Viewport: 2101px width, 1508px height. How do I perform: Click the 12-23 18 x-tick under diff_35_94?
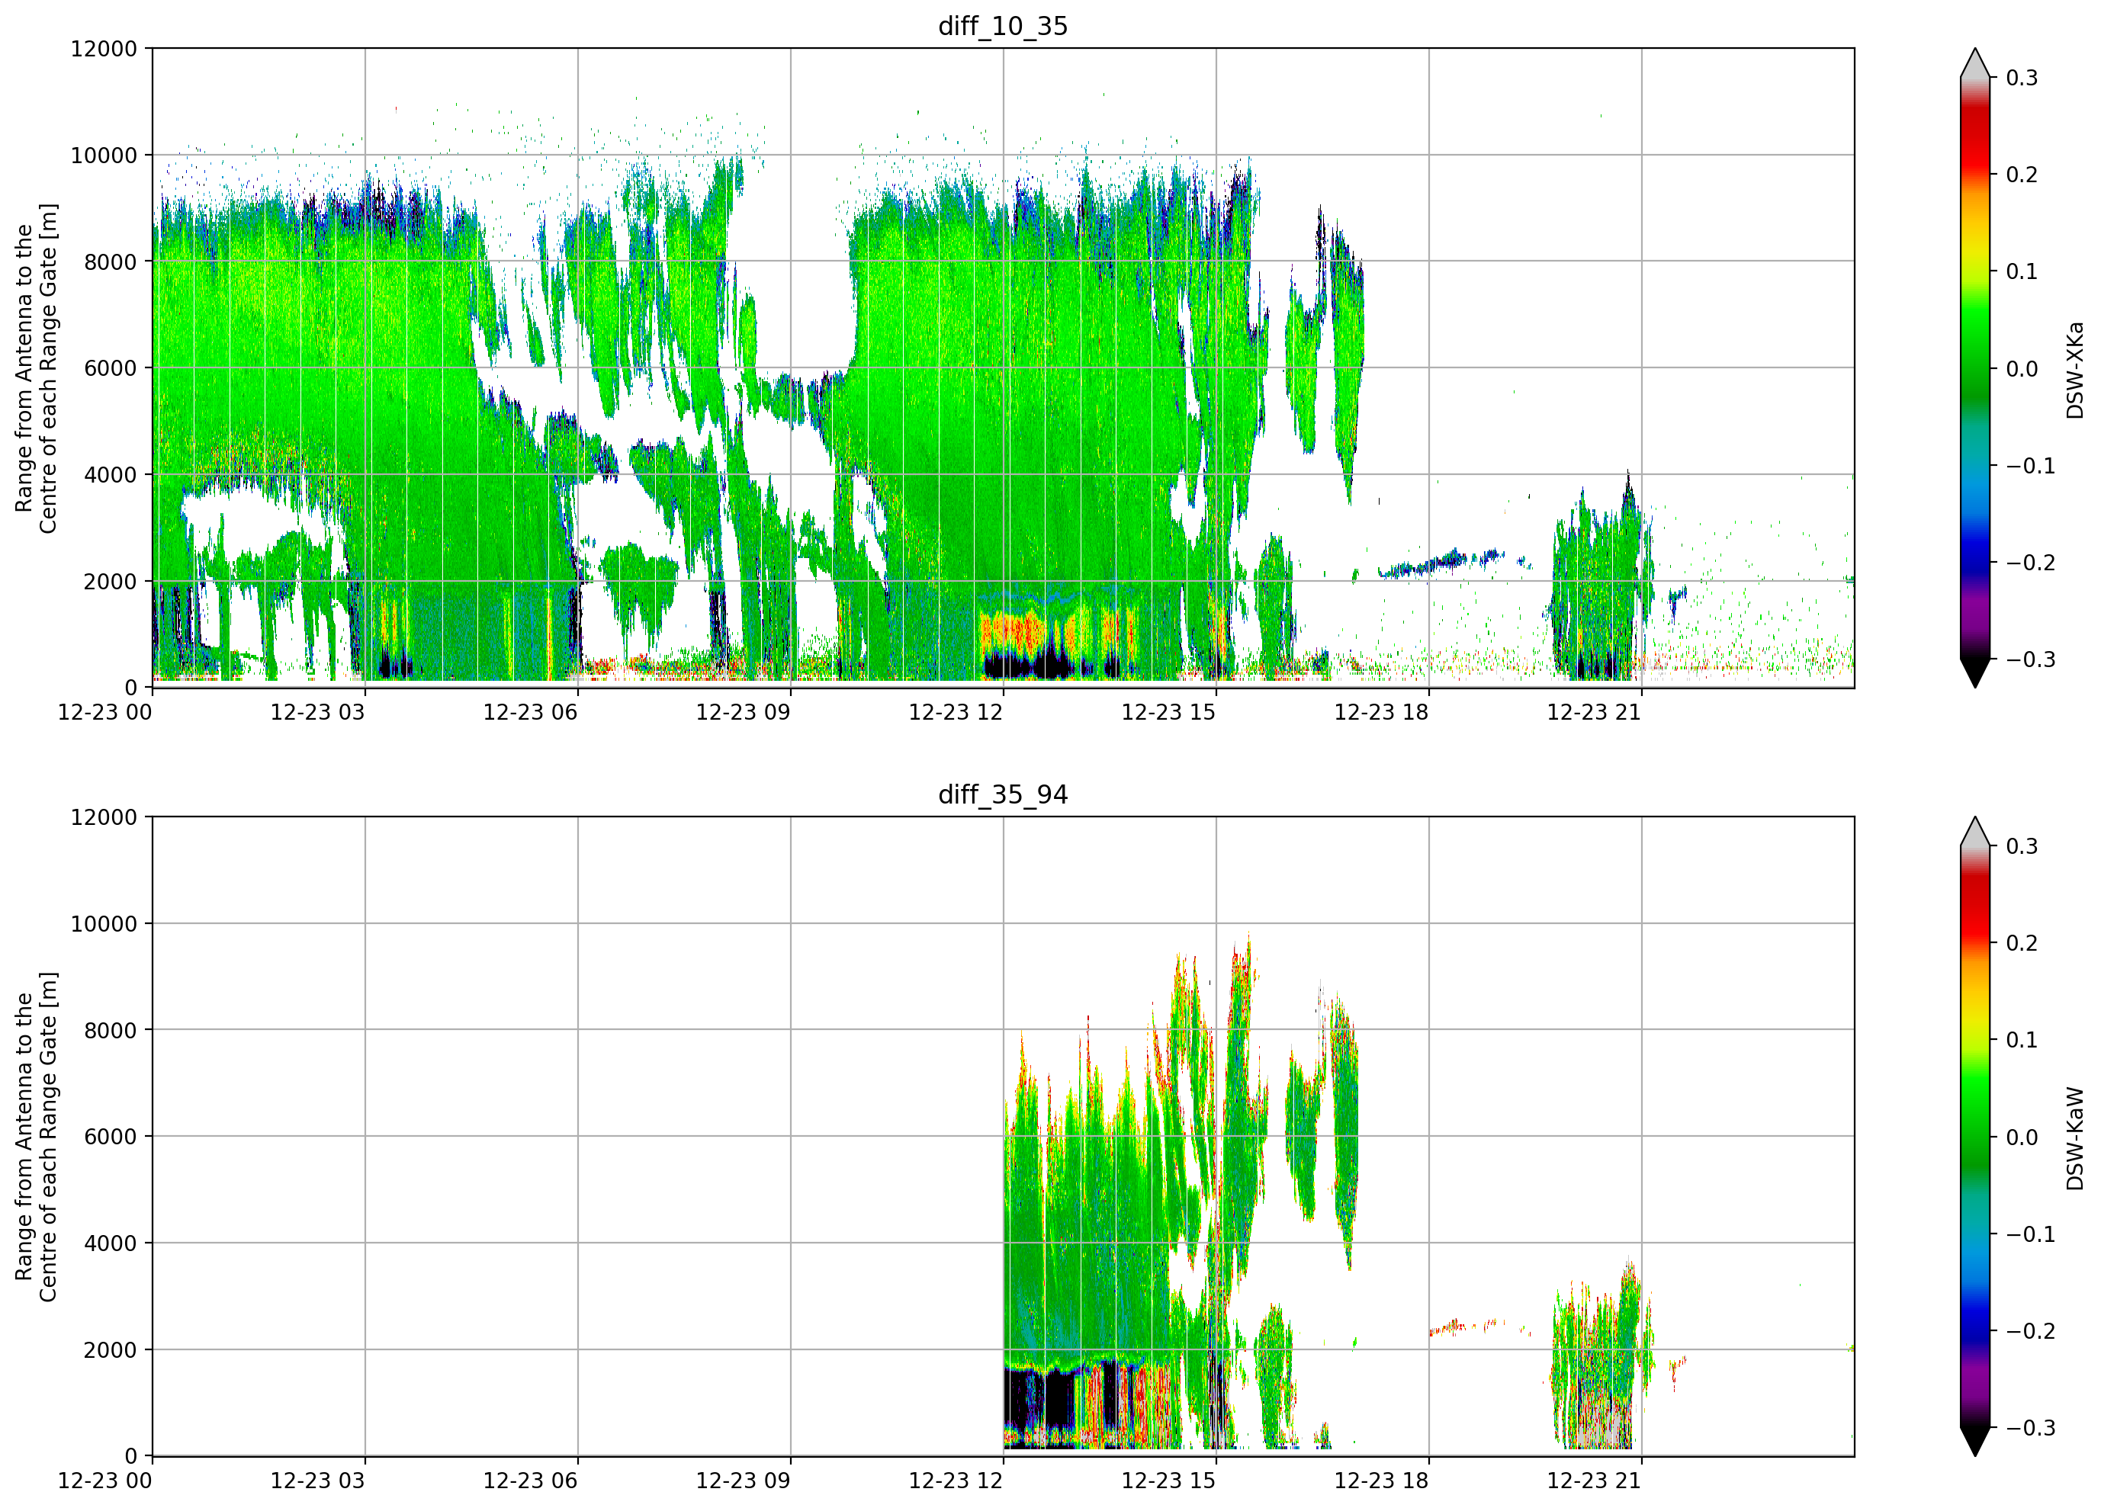[x=1381, y=1481]
